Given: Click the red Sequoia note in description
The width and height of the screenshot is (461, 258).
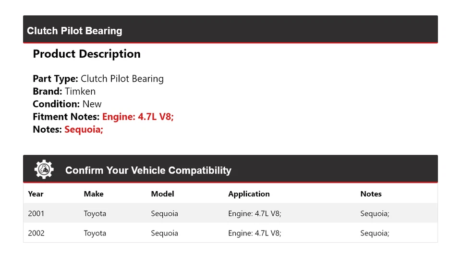Looking at the screenshot, I should click(84, 129).
